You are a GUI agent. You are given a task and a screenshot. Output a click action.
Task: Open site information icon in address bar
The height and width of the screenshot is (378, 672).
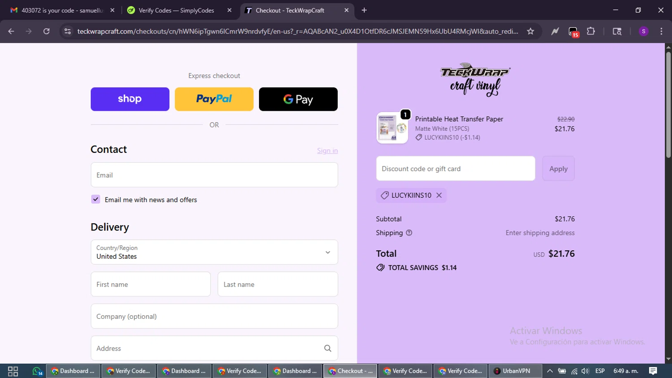pos(68,31)
